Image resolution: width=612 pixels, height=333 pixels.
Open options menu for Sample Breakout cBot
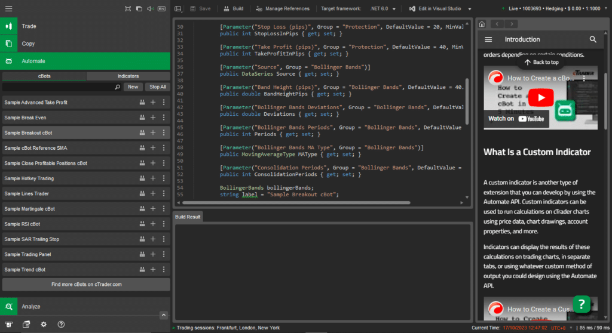tap(164, 132)
